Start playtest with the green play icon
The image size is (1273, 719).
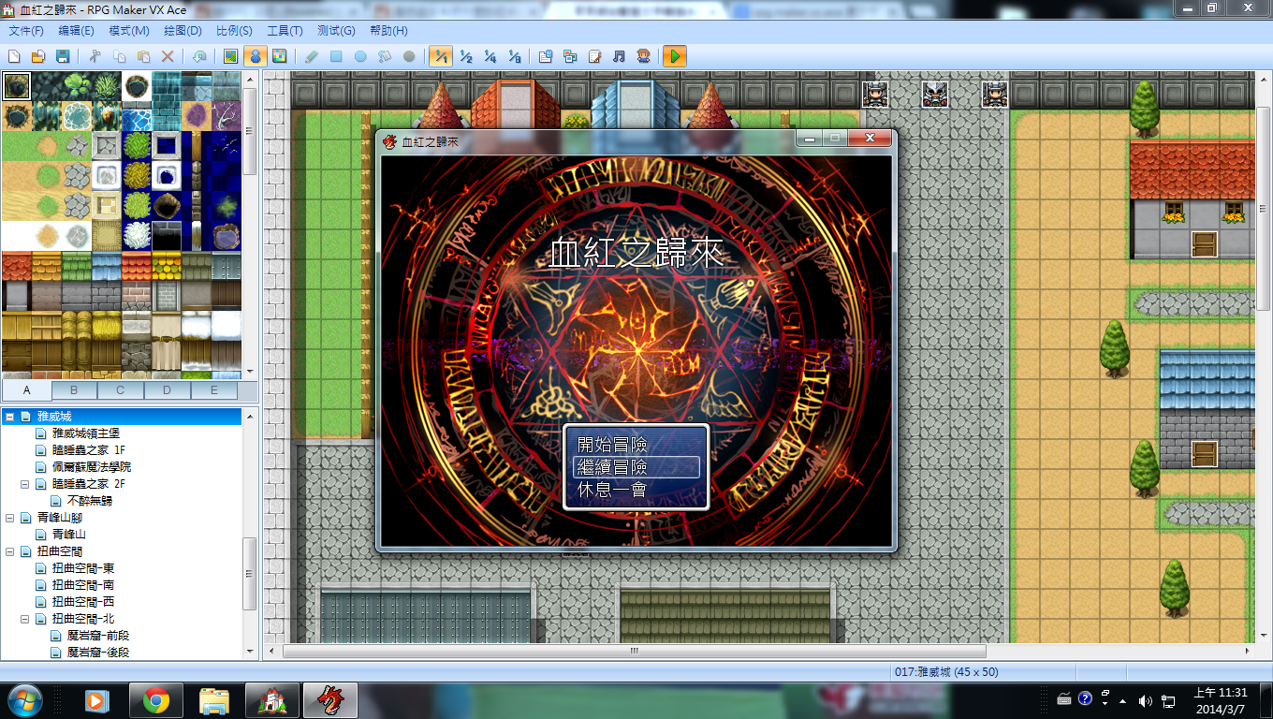(x=675, y=56)
